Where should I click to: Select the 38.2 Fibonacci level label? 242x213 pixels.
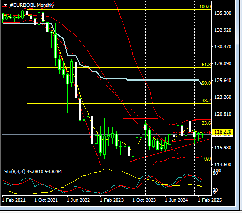click(x=206, y=101)
